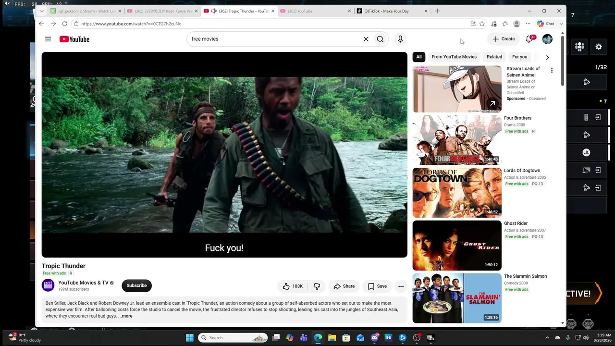Screen dimensions: 615x346
Task: Add this page to browser favorites
Action: 482,24
